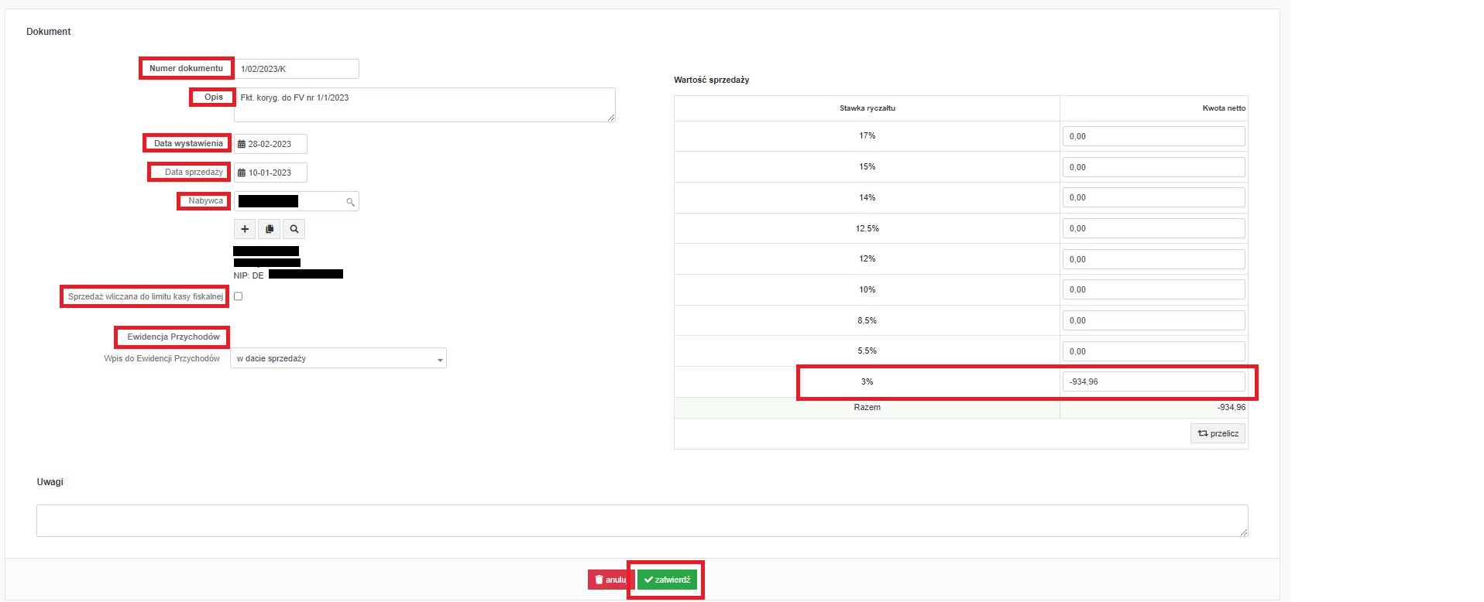1484x602 pixels.
Task: Focus the Uwagi notes text area
Action: click(x=641, y=521)
